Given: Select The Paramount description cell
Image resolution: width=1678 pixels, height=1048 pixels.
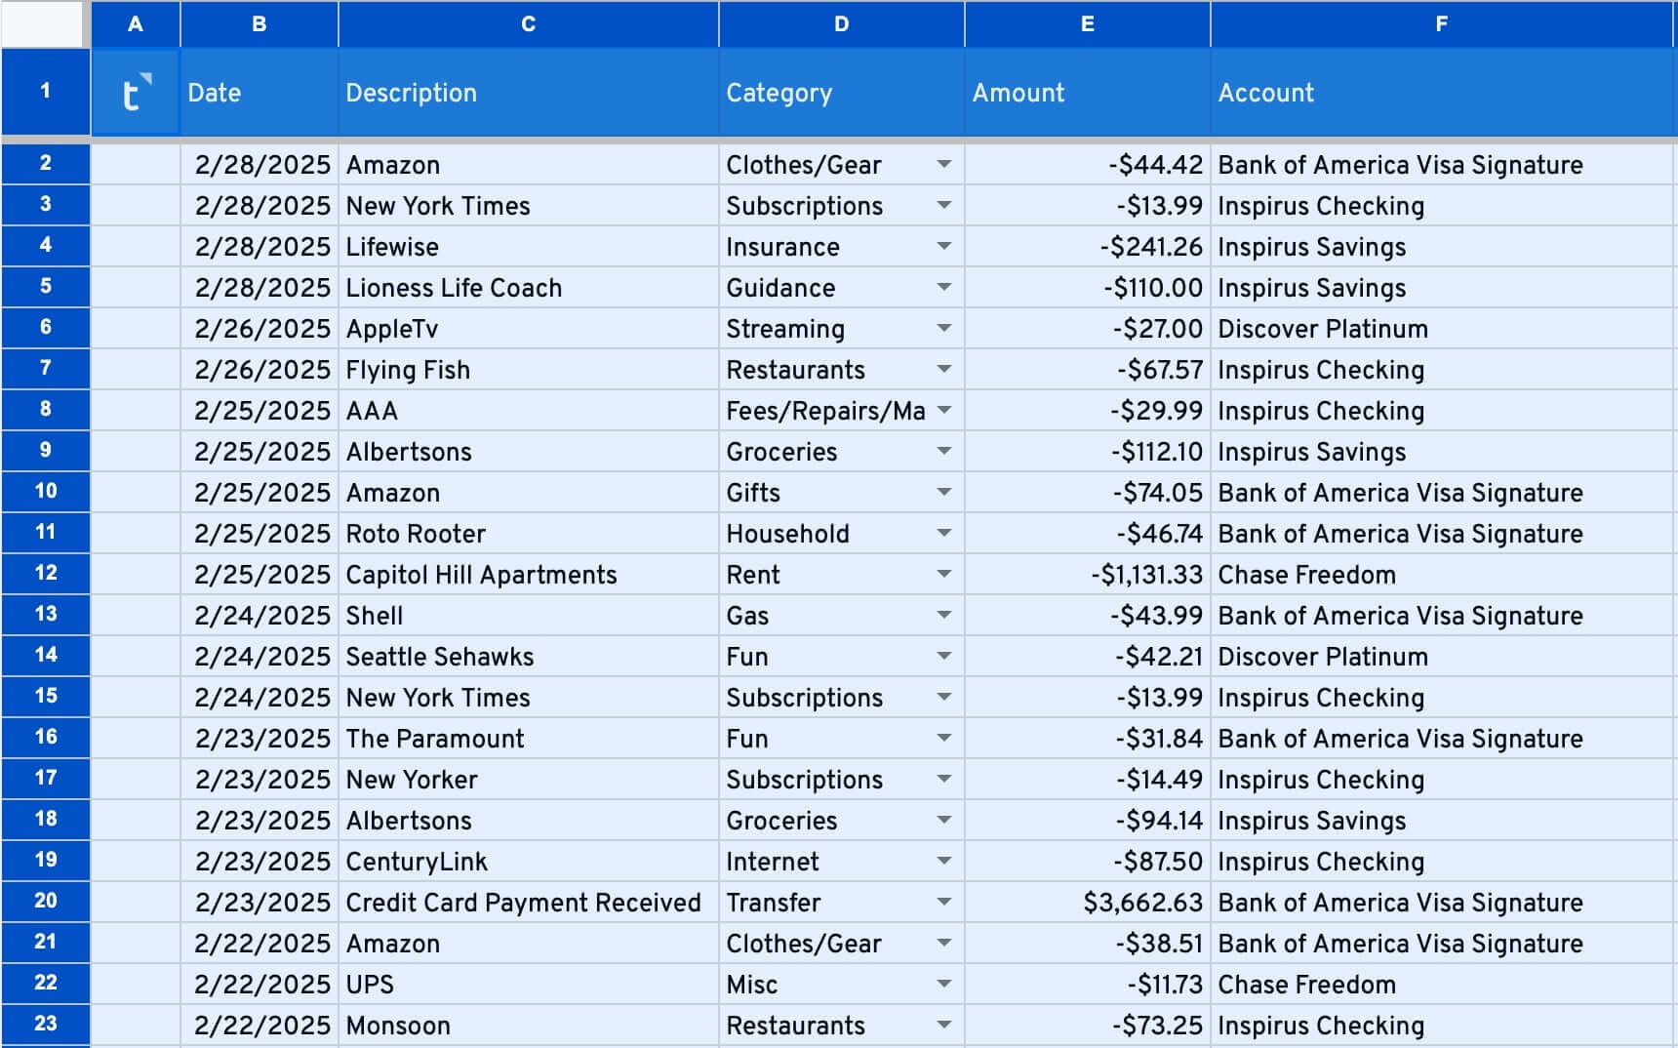Looking at the screenshot, I should click(x=529, y=739).
